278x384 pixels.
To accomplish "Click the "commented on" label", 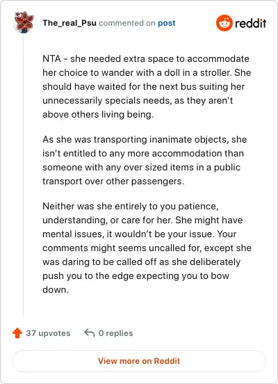I will pos(127,23).
